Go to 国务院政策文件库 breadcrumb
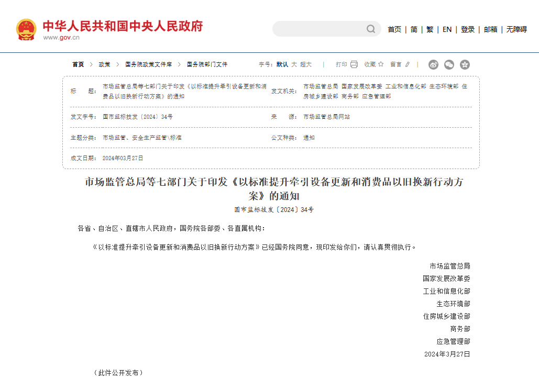This screenshot has height=380, width=539. [x=148, y=64]
